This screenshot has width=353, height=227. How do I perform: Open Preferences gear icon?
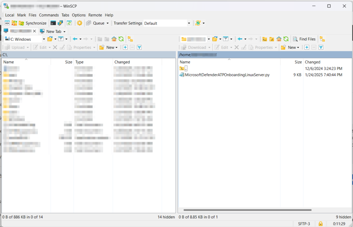pyautogui.click(x=80, y=23)
